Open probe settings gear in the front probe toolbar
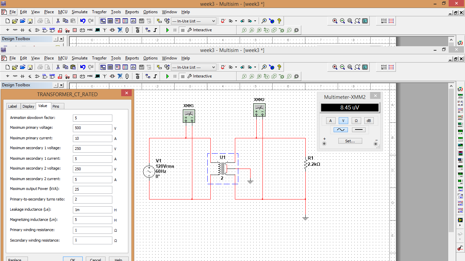The width and height of the screenshot is (465, 261). 296,76
